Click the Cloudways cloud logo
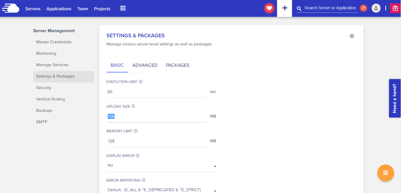 point(11,8)
